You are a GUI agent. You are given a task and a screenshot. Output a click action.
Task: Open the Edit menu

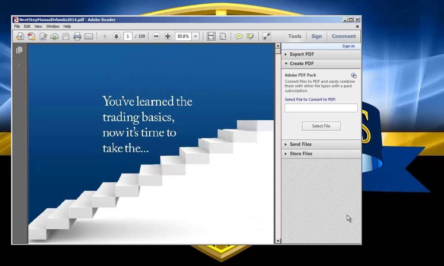click(27, 27)
